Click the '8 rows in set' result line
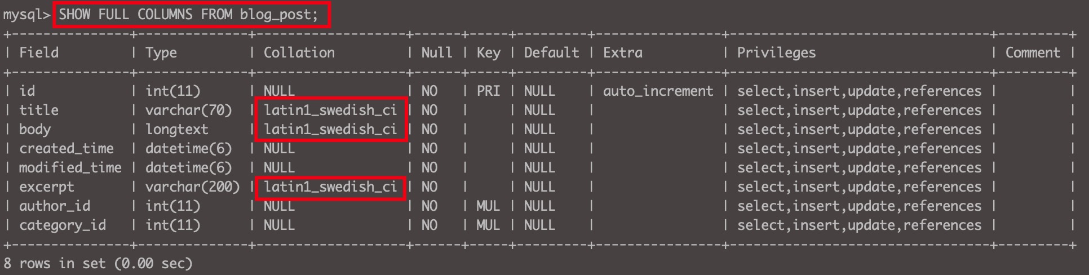The height and width of the screenshot is (275, 1089). coord(98,264)
